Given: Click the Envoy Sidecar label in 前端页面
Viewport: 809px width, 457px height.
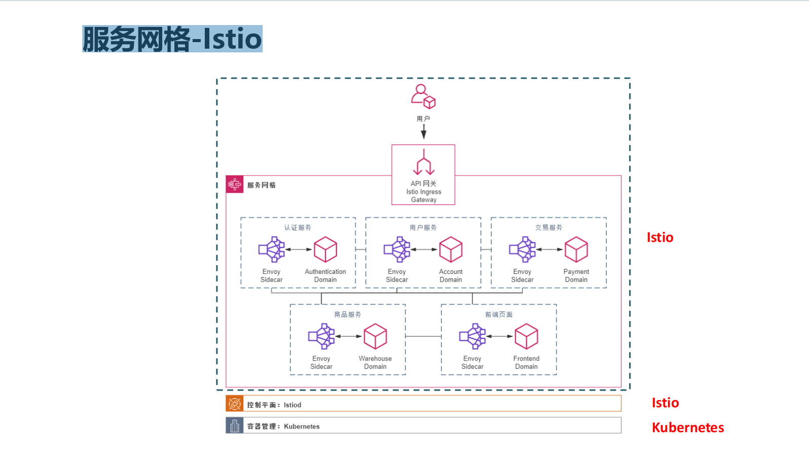Looking at the screenshot, I should point(472,362).
